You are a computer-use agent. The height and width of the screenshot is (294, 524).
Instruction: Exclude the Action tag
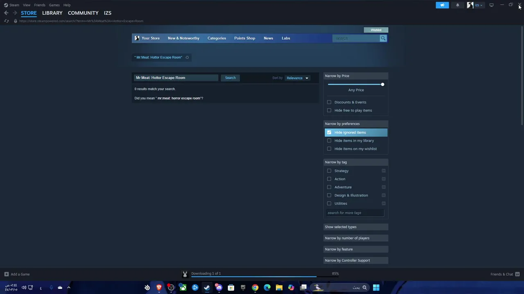pos(384,179)
